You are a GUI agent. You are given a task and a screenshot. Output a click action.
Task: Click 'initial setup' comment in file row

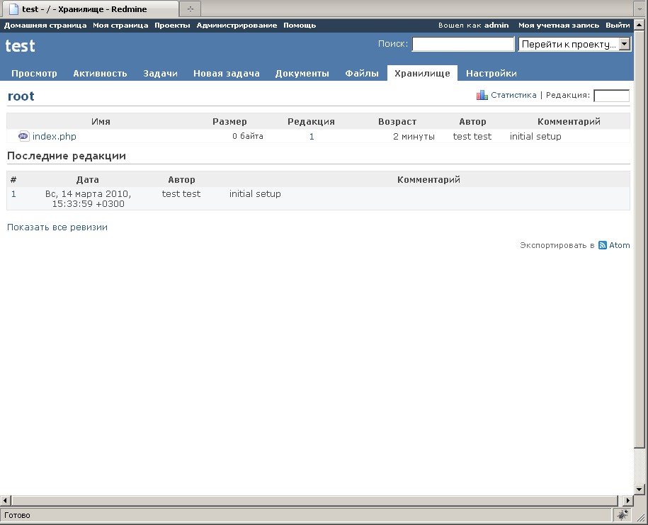tap(535, 137)
